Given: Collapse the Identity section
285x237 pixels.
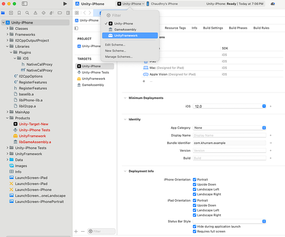Looking at the screenshot, I should point(125,119).
